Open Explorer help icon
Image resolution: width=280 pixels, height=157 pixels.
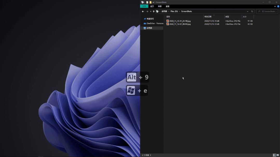click(x=278, y=6)
